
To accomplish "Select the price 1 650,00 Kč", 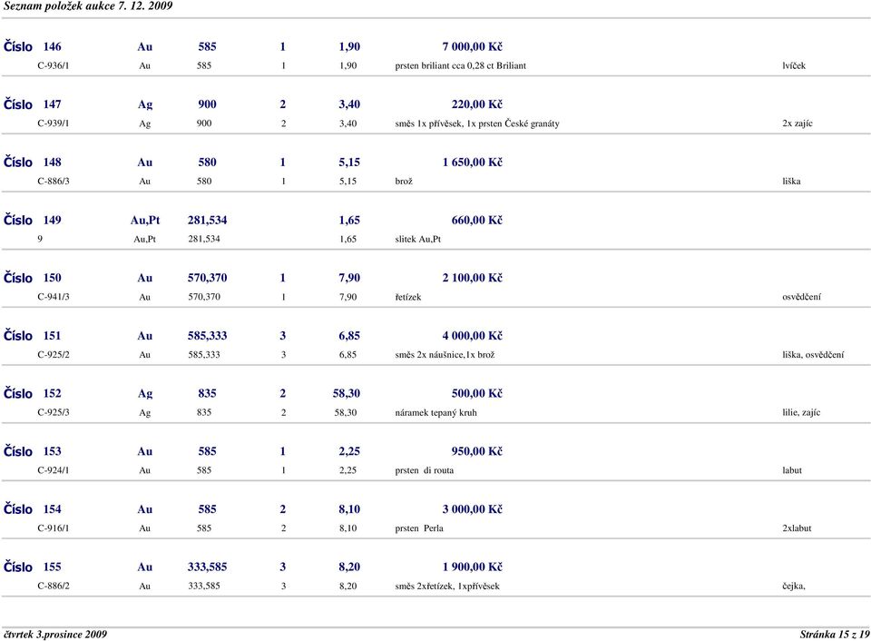I will pyautogui.click(x=472, y=163).
